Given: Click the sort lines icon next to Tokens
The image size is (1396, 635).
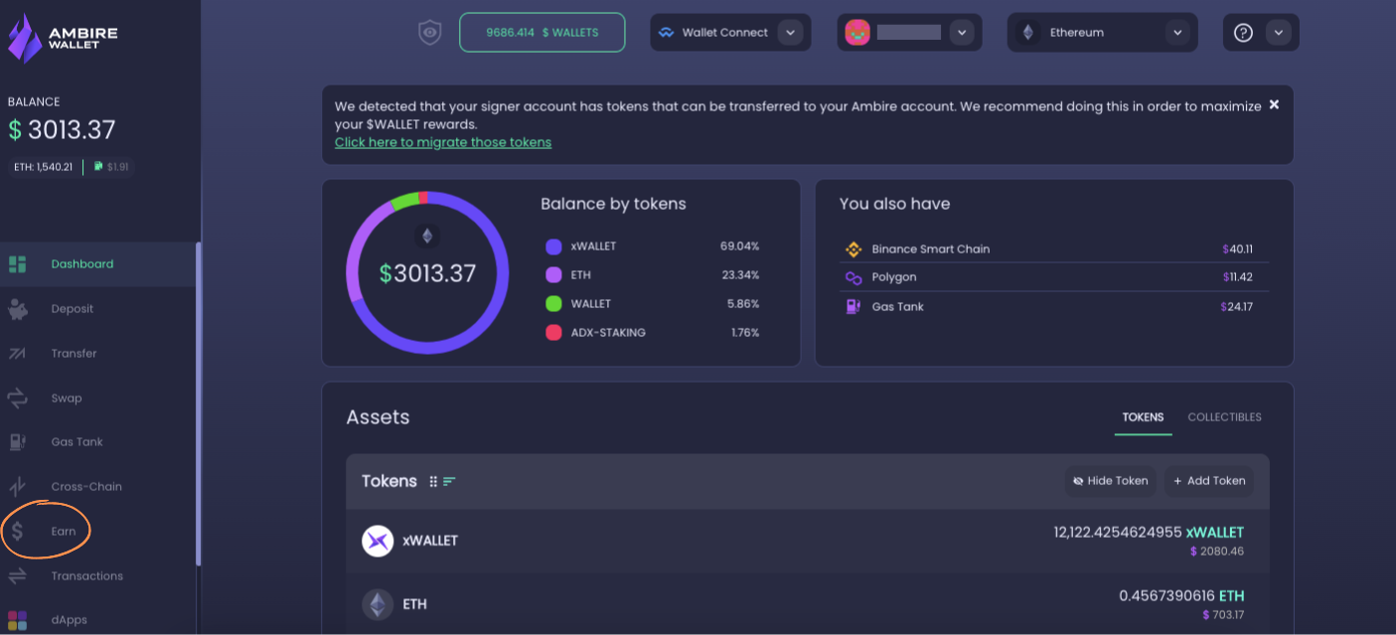Looking at the screenshot, I should coord(449,481).
